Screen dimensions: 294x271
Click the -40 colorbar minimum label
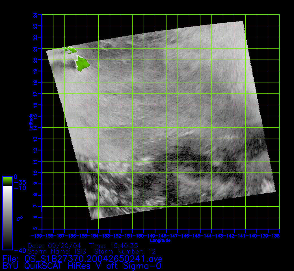(x=20, y=250)
